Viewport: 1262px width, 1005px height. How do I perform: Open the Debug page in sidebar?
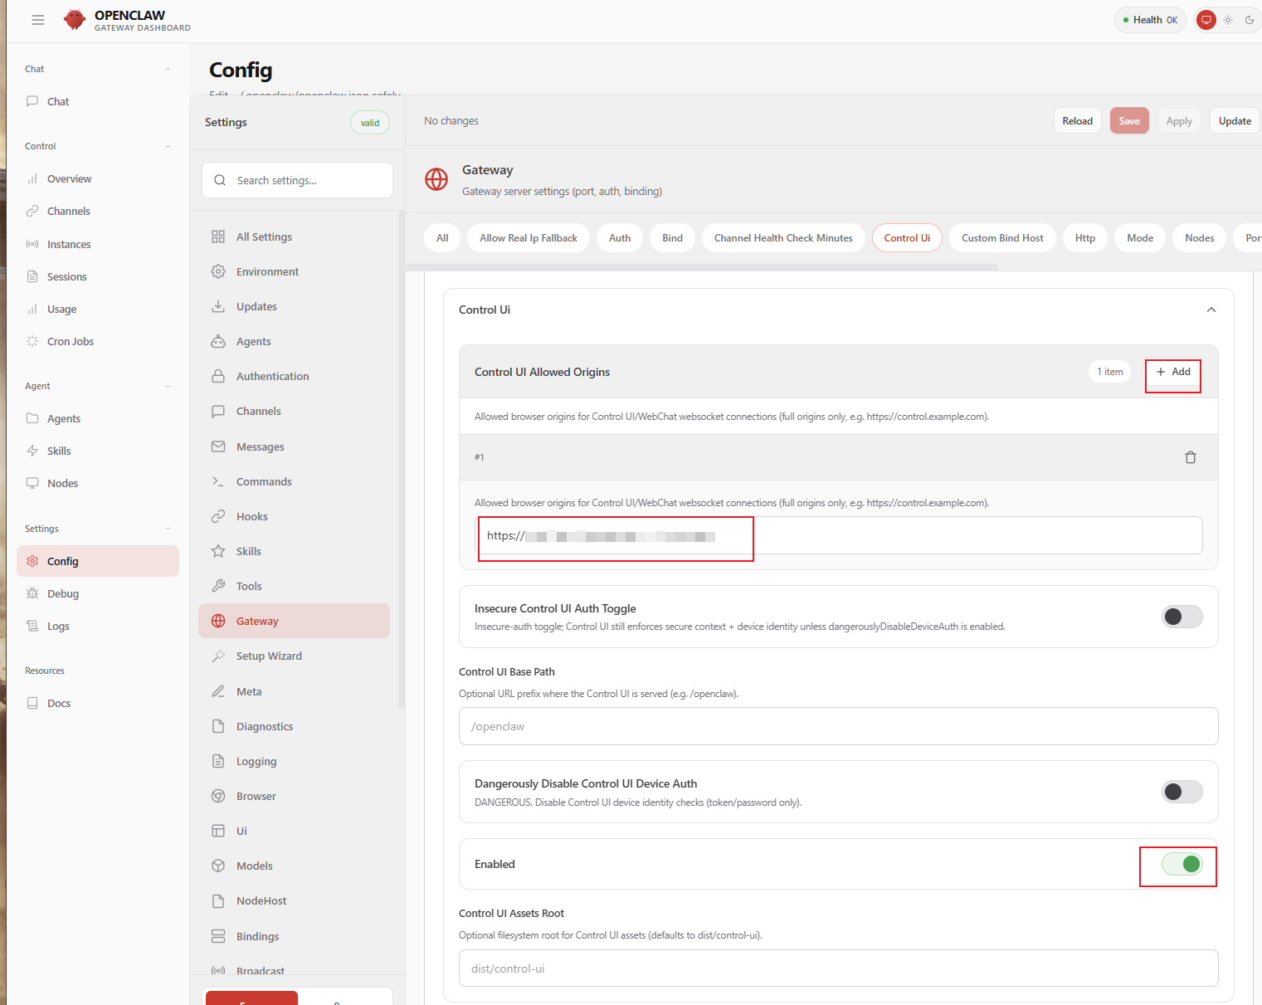pos(62,593)
